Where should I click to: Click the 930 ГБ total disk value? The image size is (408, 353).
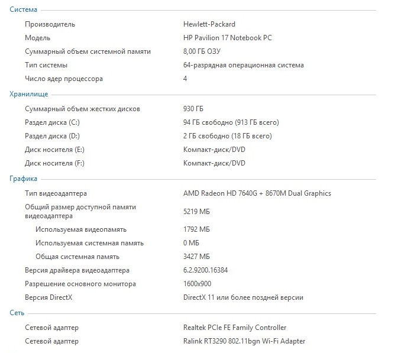(x=193, y=109)
